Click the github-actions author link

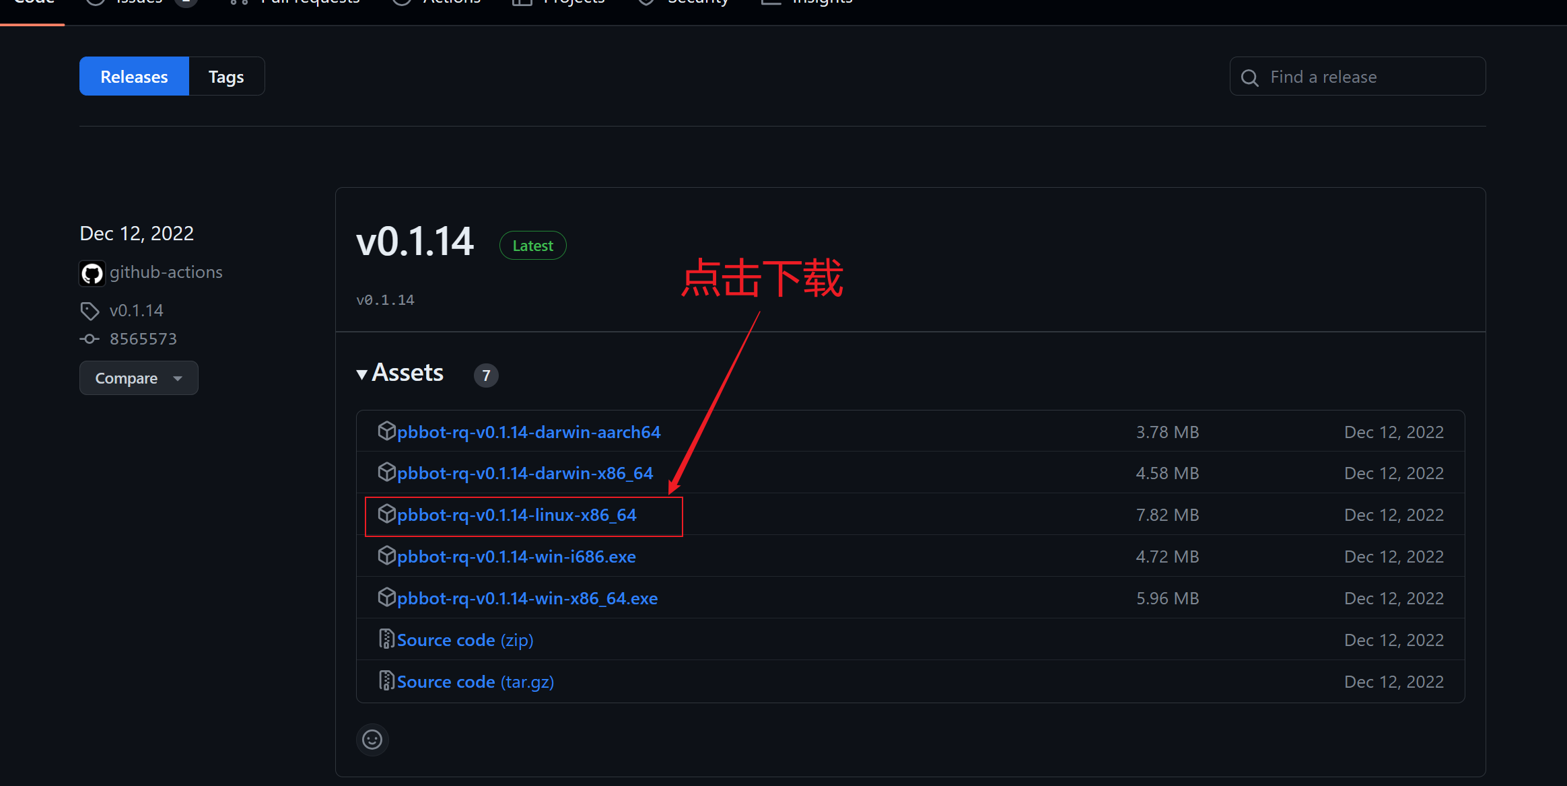166,273
